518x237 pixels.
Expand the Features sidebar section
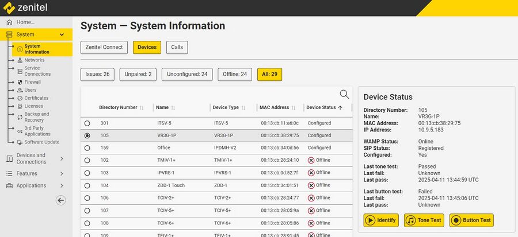tap(36, 173)
